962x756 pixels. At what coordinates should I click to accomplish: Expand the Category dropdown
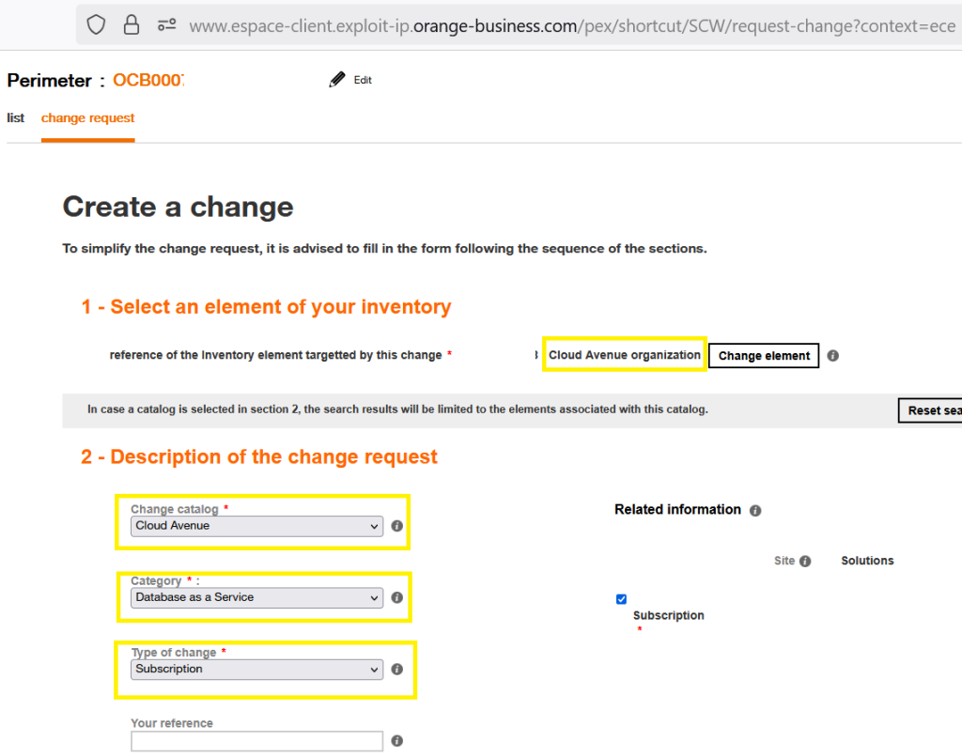256,597
